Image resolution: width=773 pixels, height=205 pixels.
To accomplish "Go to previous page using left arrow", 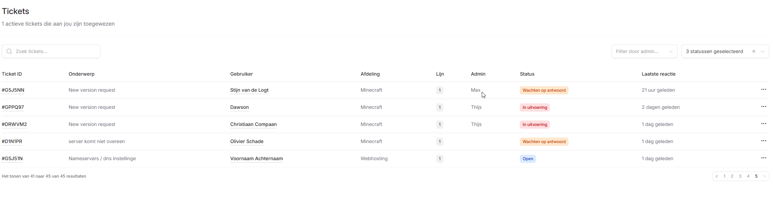I will (x=716, y=176).
